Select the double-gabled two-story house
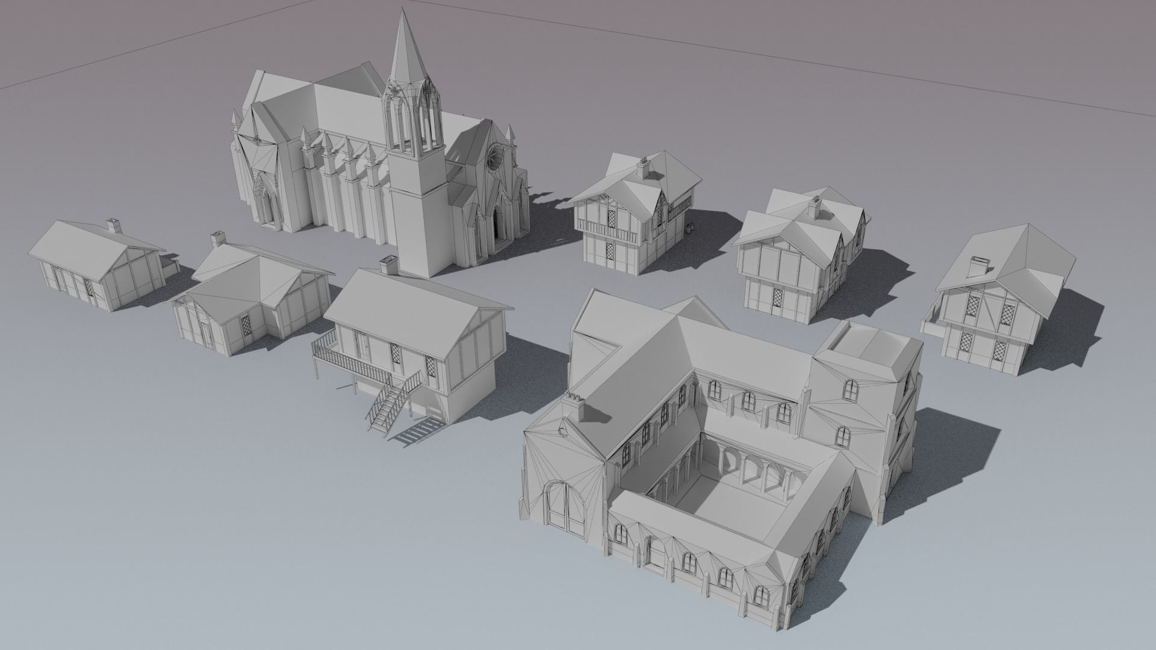The height and width of the screenshot is (650, 1156). [x=801, y=256]
